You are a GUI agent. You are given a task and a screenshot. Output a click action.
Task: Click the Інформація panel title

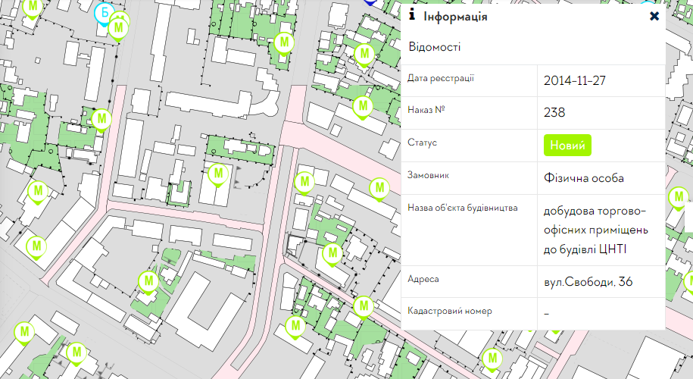[x=455, y=16]
